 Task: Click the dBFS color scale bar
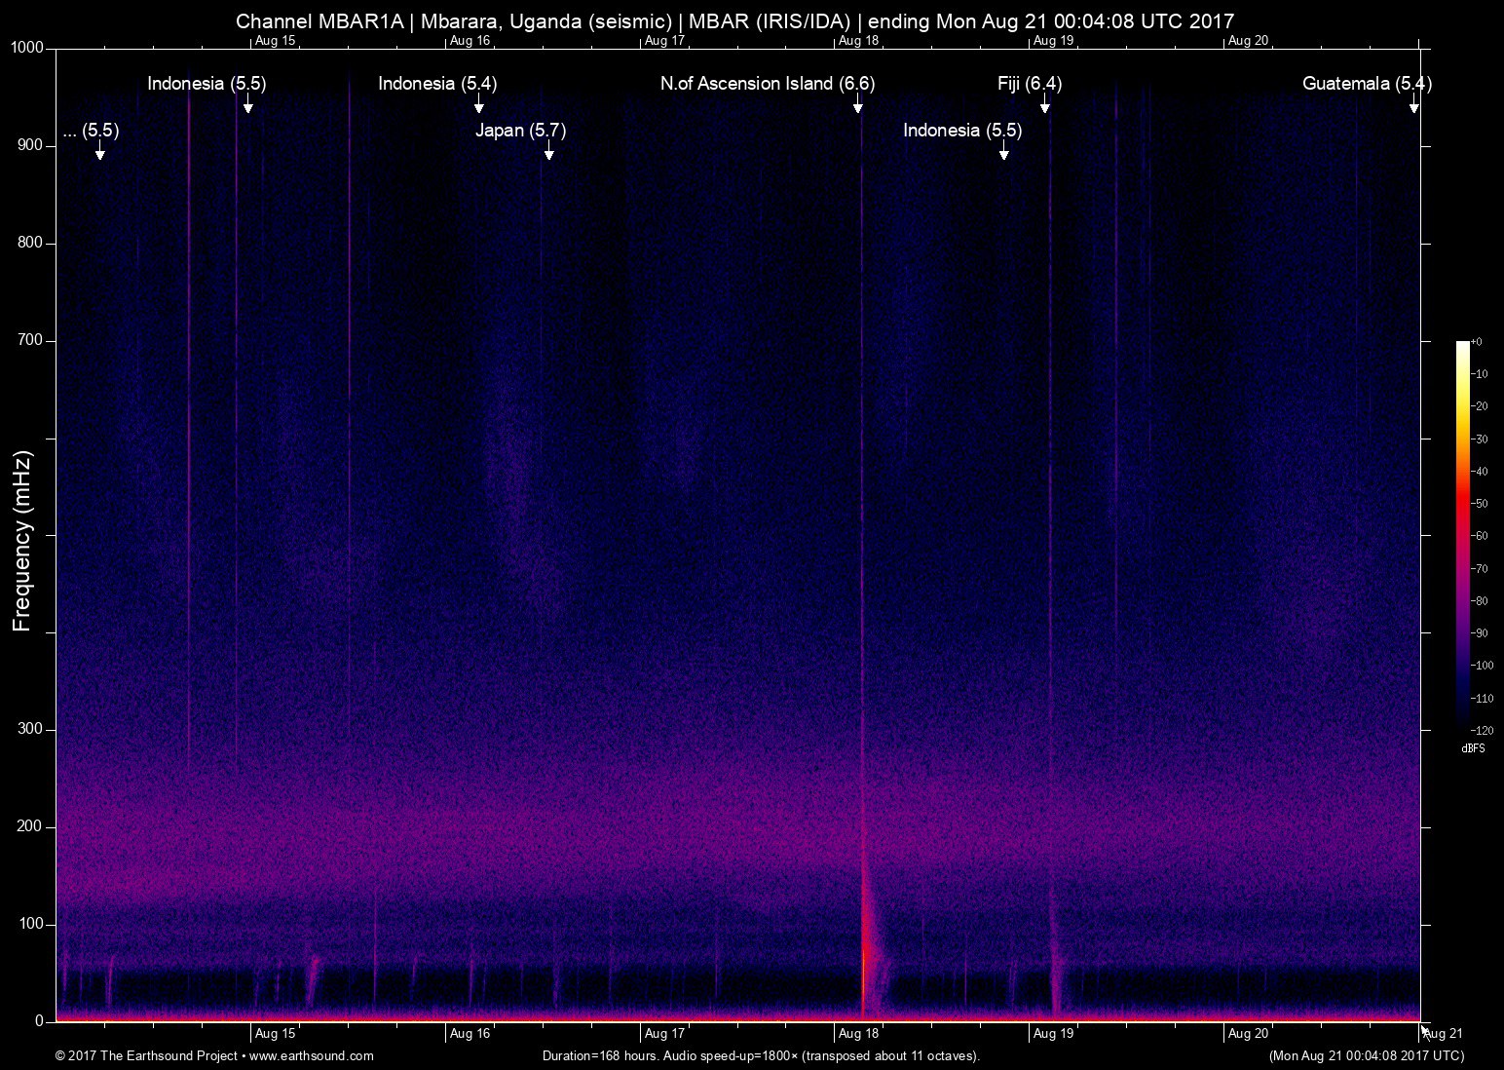(x=1462, y=536)
